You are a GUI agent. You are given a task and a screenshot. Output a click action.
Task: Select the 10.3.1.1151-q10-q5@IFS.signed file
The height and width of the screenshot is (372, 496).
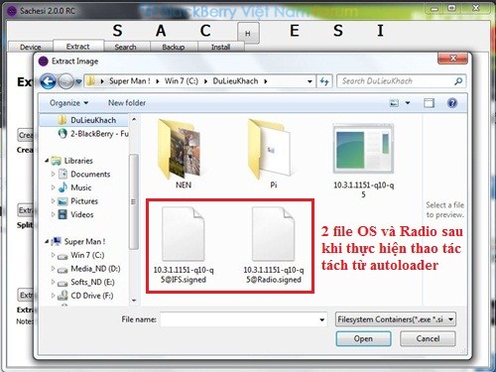(x=184, y=245)
